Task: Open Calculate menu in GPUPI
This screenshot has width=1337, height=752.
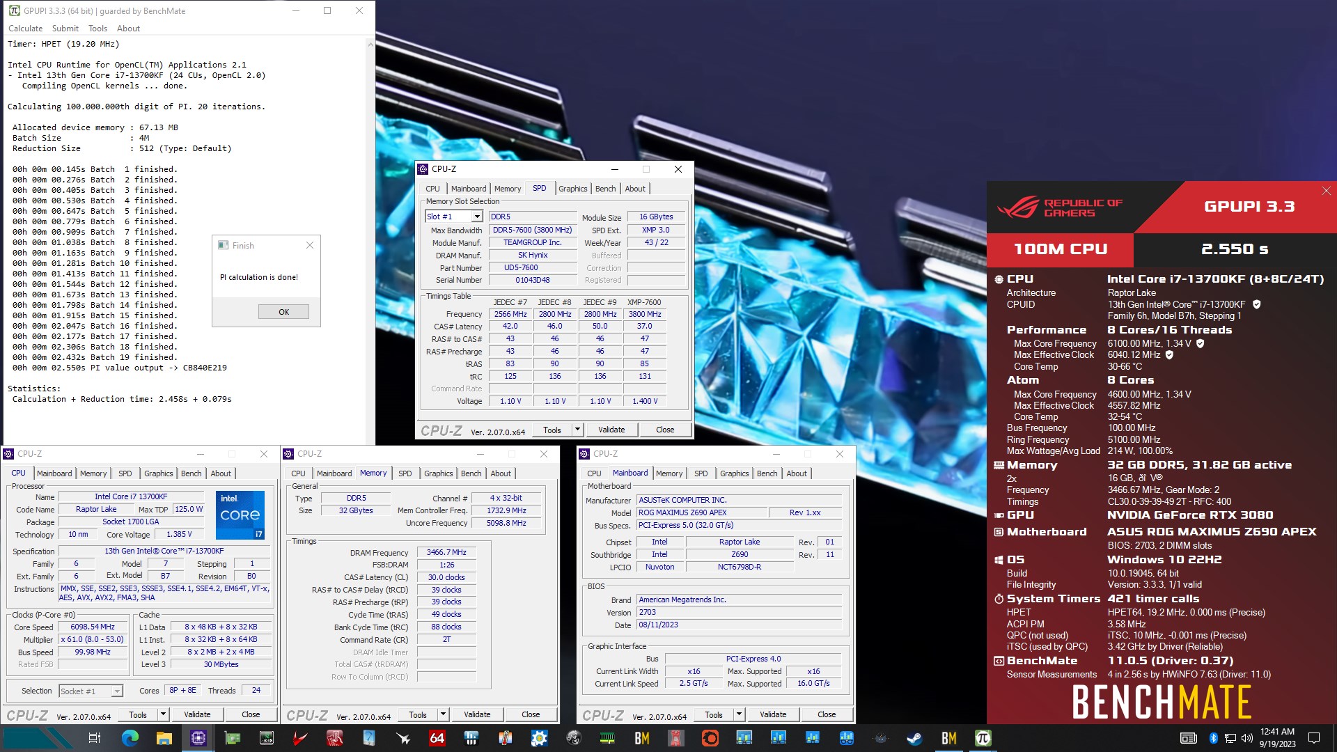Action: (x=25, y=29)
